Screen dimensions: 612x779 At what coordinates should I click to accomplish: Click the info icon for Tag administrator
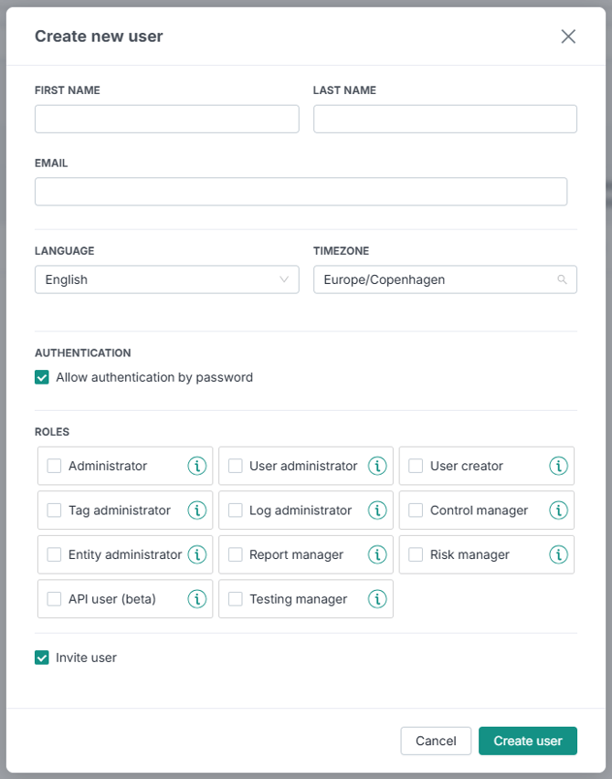tap(196, 511)
